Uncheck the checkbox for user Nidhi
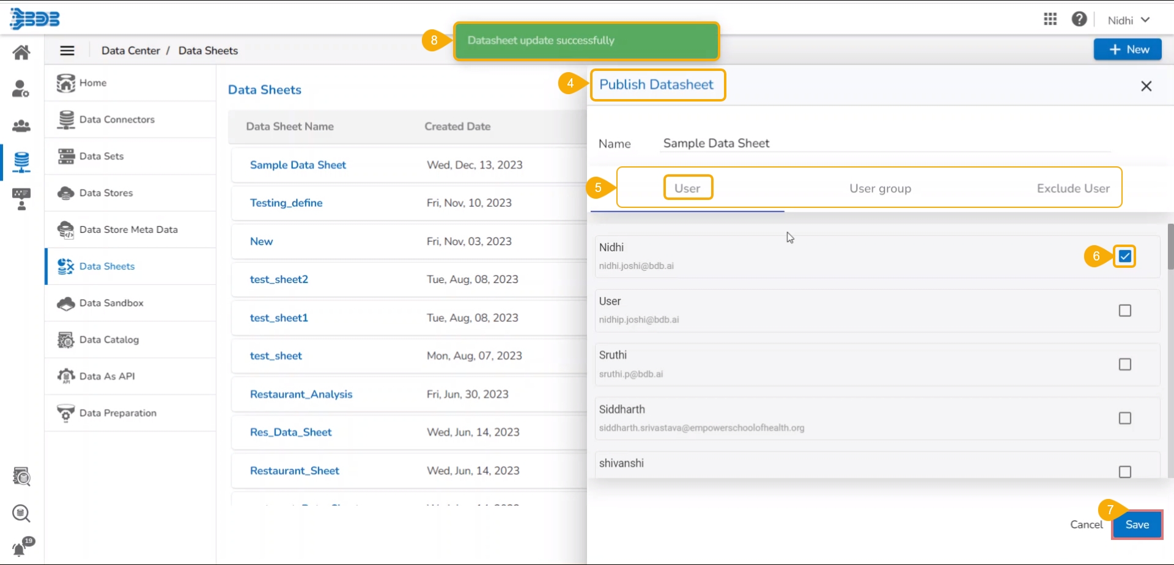 (1124, 257)
